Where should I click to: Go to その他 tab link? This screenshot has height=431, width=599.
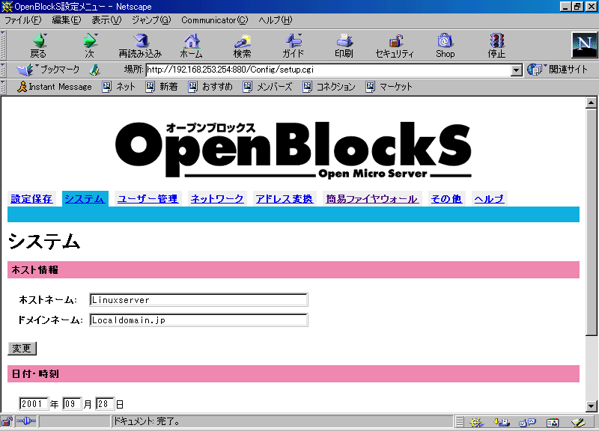(446, 199)
